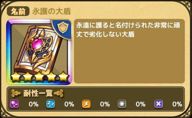Click the first gold rarity star

tap(15, 77)
